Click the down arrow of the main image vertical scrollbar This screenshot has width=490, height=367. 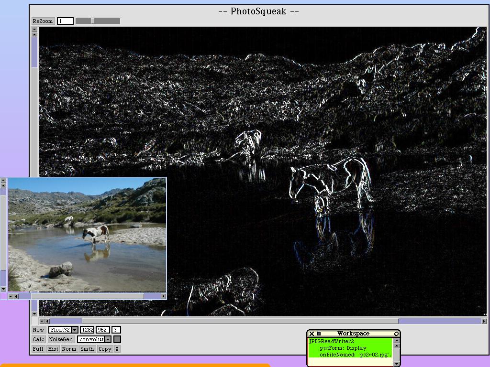coord(34,313)
